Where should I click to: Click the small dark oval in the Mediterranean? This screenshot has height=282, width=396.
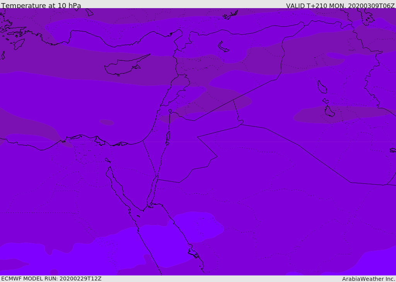tap(107, 122)
